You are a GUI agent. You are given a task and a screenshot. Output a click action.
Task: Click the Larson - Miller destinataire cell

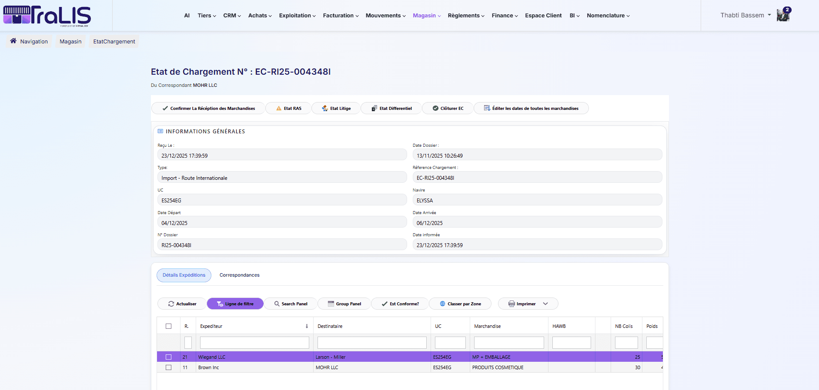point(372,357)
